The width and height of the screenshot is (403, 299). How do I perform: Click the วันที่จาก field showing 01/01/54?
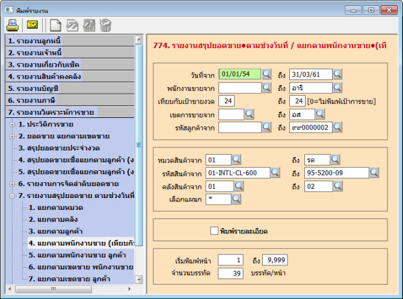(240, 75)
